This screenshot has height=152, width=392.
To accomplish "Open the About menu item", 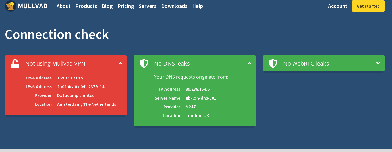I will [63, 6].
